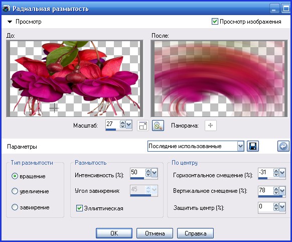Open the Масштаб dropdown arrow
This screenshot has height=242, width=292.
coord(128,125)
